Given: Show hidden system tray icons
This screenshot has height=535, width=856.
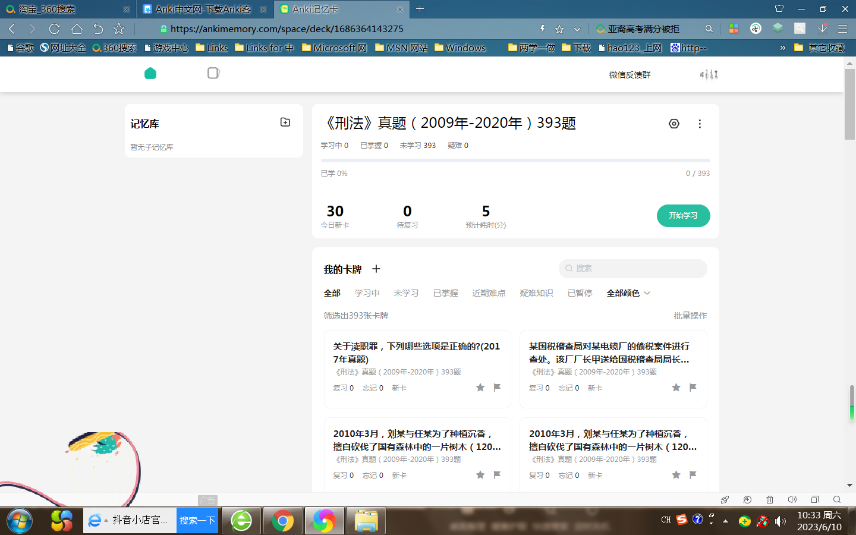Looking at the screenshot, I should pos(725,521).
